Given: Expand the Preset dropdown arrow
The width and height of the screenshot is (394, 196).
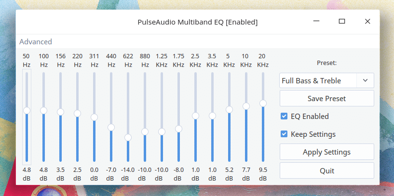Looking at the screenshot, I should tap(365, 80).
